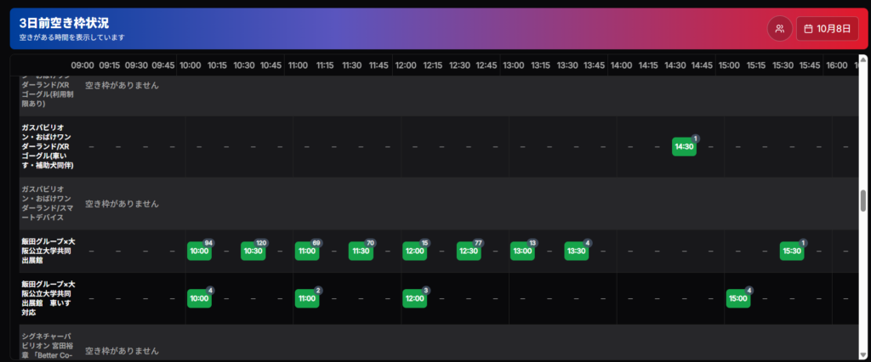Select the 11:00 slot with 69 openings

[307, 251]
